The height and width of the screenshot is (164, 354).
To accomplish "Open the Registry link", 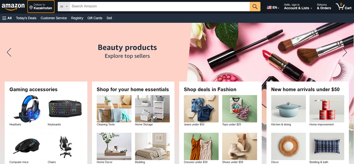I will click(x=77, y=18).
